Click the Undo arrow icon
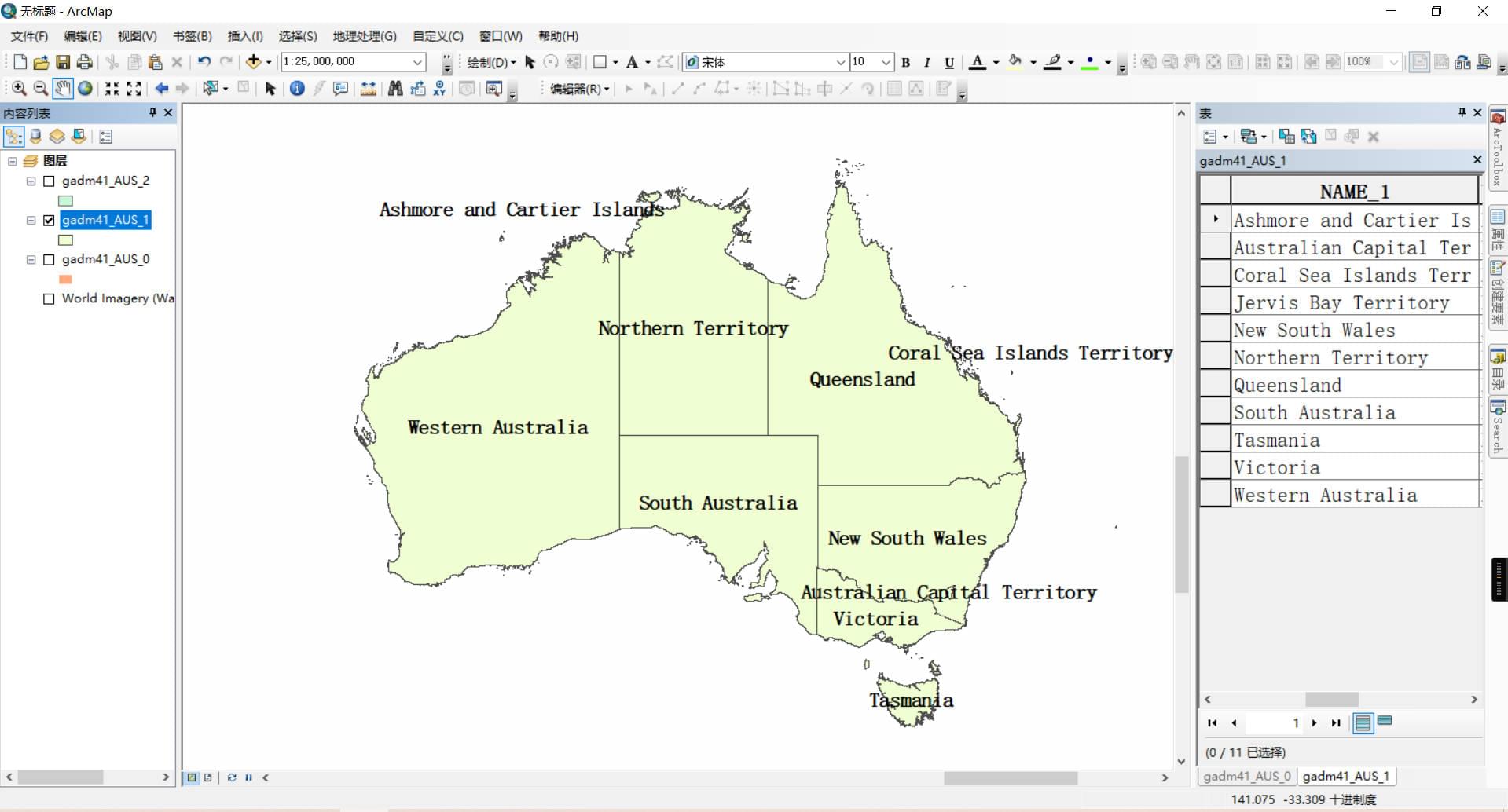This screenshot has height=812, width=1508. coord(204,62)
